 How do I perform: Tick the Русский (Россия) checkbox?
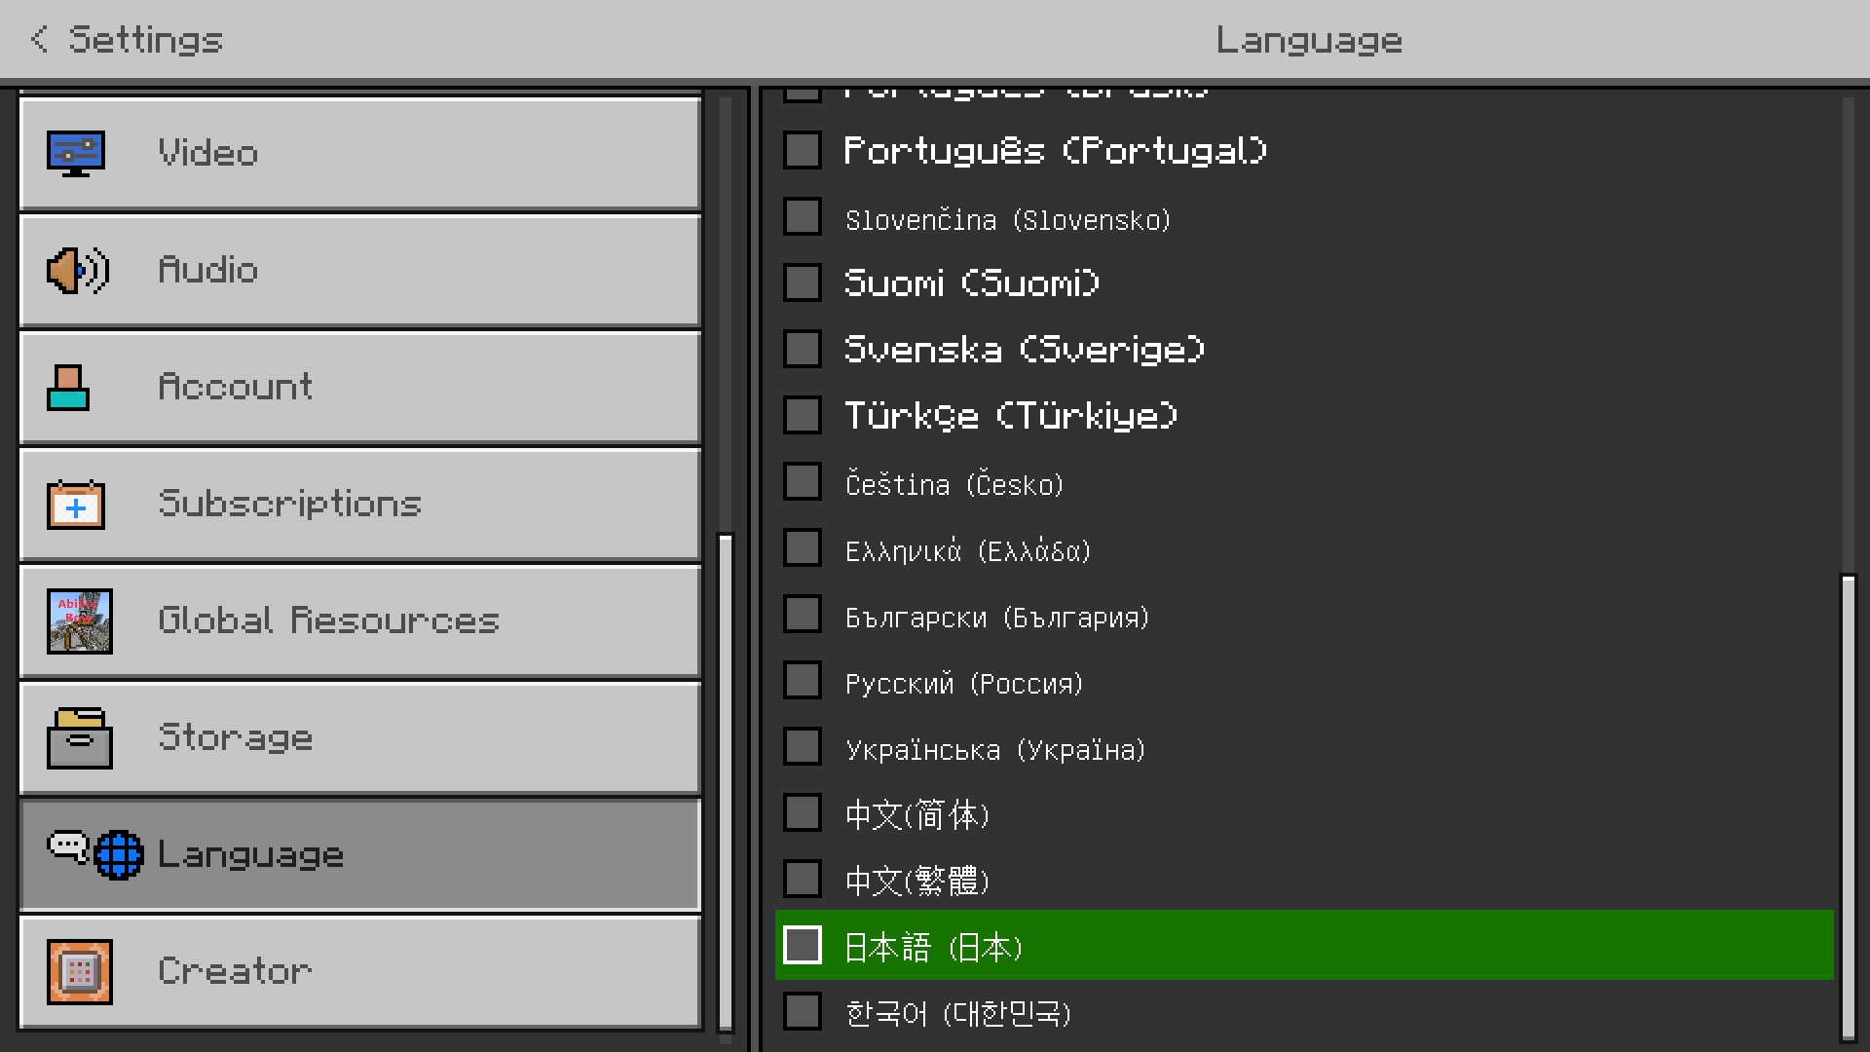point(803,681)
